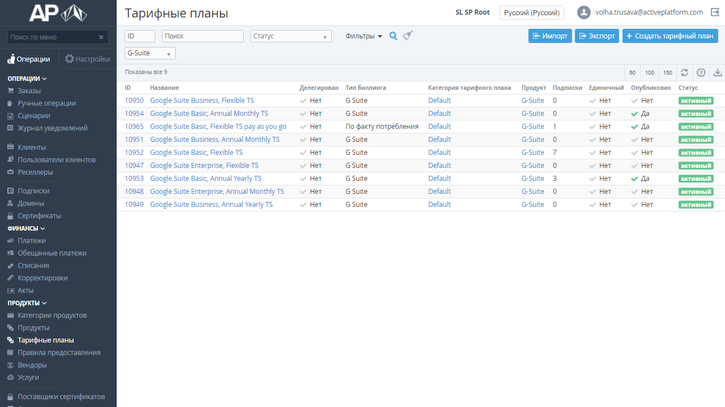Show 150 rows per page
Screen dimensions: 725x407
668,72
